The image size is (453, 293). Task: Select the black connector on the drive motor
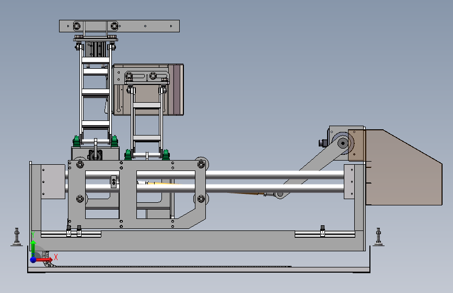point(322,143)
